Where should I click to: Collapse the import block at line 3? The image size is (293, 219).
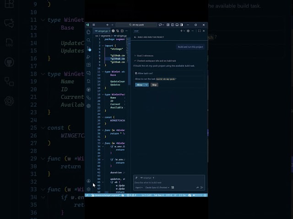pos(103,46)
